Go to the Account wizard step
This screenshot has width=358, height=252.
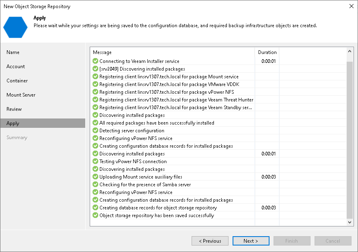pos(15,67)
